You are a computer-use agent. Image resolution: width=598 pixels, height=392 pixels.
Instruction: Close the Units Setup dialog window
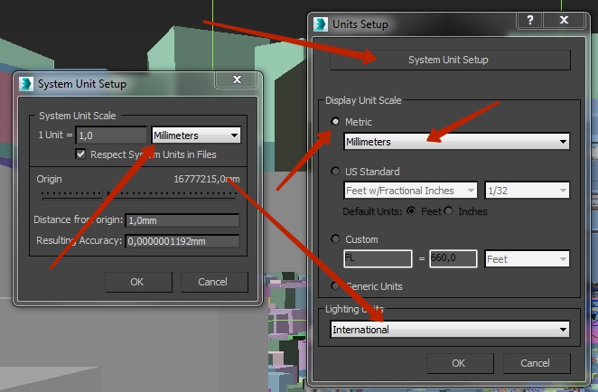[x=565, y=20]
